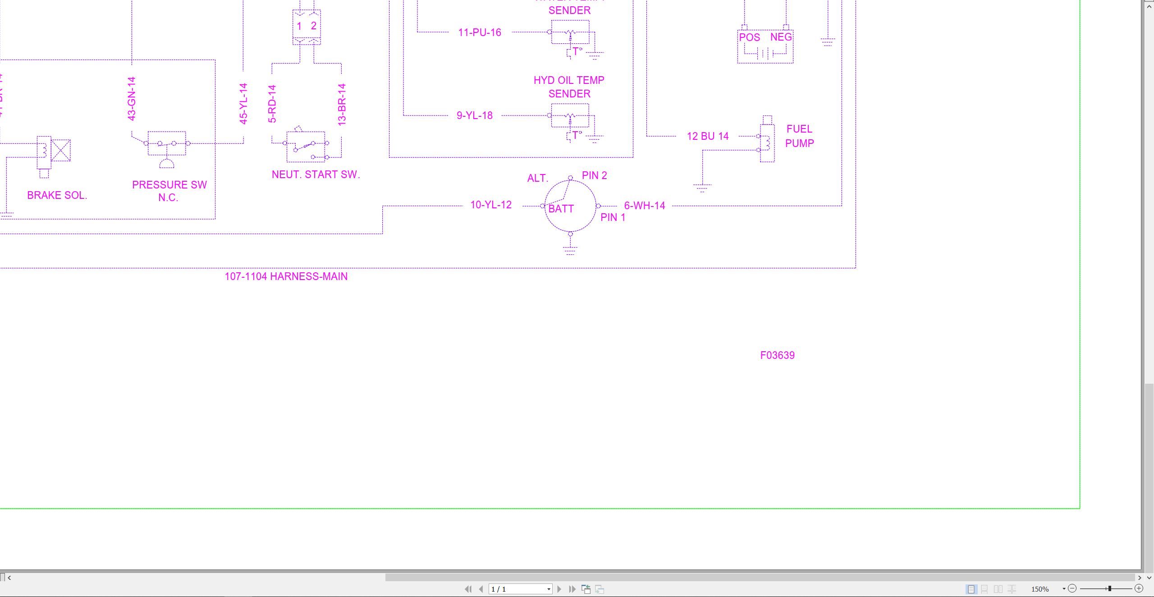Click the BATT text in alternator

click(x=561, y=209)
